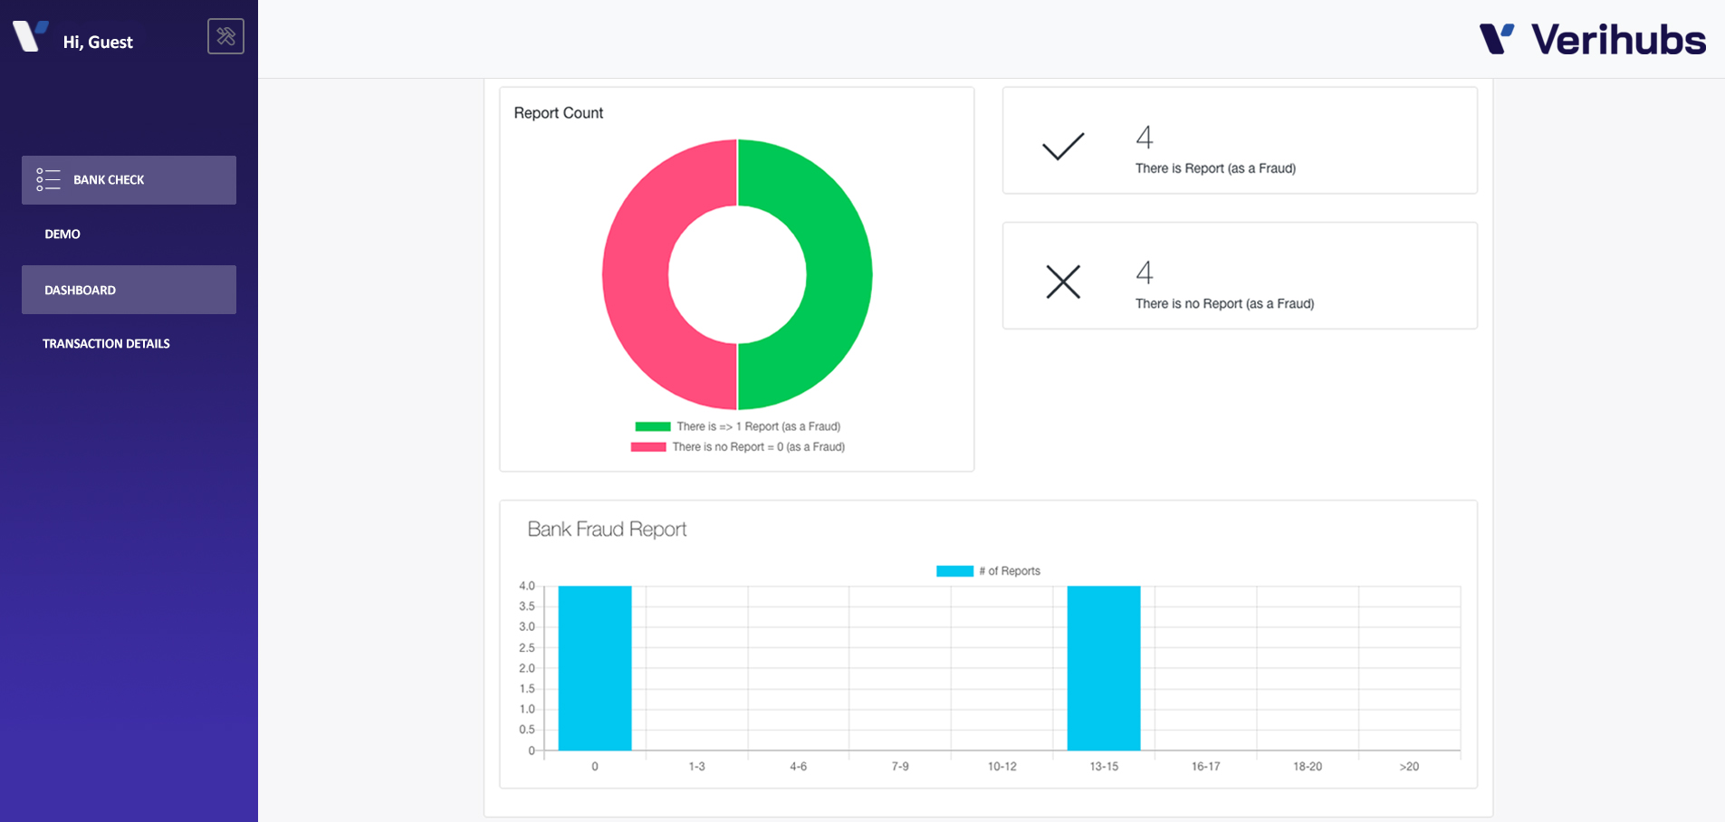Click the checkmark icon in report card
This screenshot has height=822, width=1725.
[x=1063, y=147]
